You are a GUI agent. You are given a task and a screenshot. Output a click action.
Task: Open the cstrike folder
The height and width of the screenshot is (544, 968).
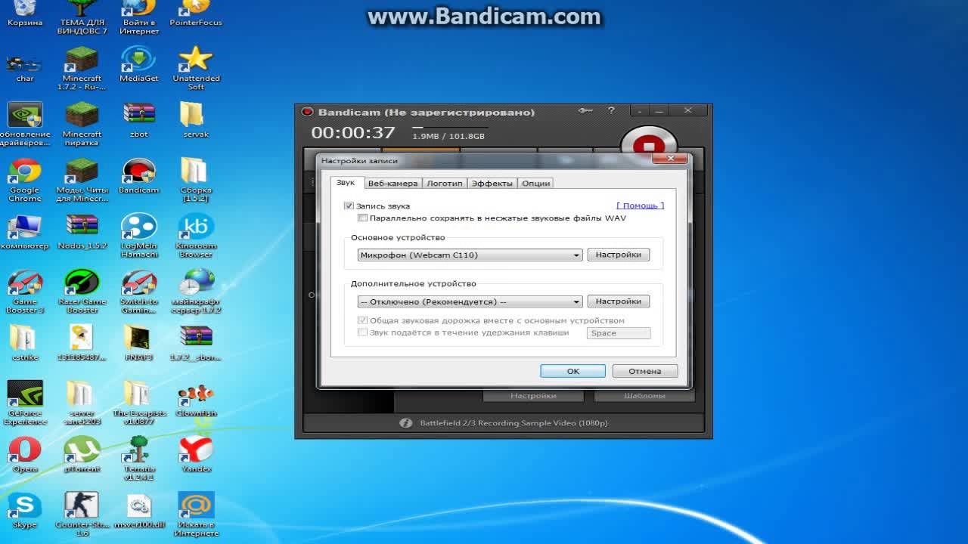[25, 344]
